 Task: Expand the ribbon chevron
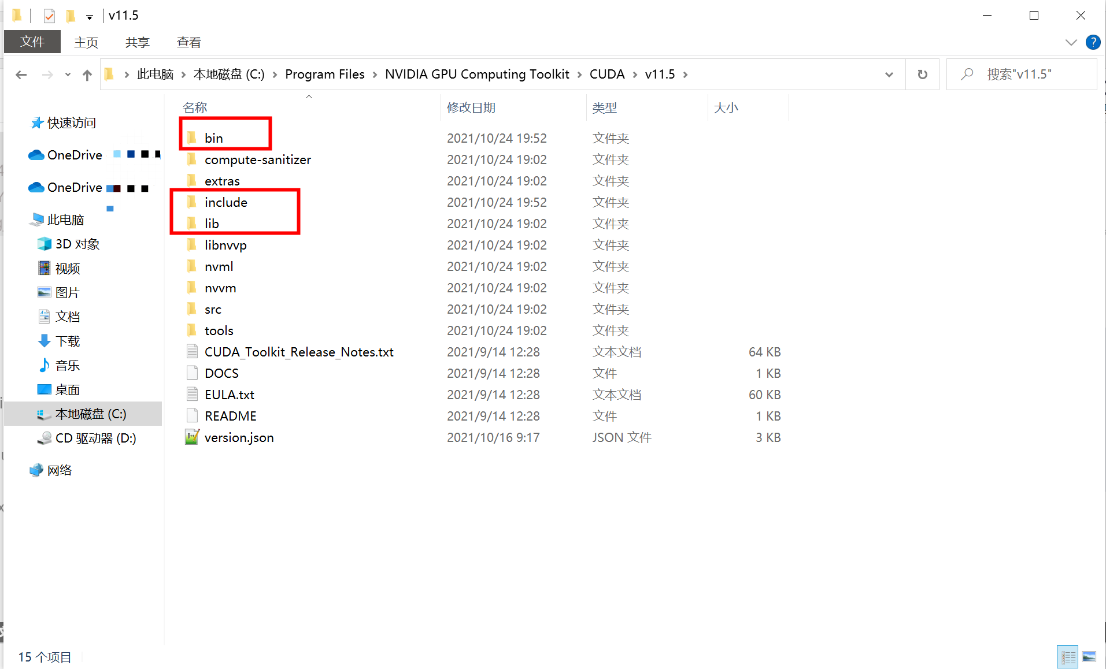pyautogui.click(x=1071, y=42)
